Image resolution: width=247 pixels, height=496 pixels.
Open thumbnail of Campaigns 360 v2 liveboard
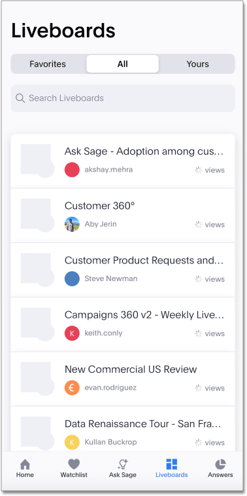pyautogui.click(x=37, y=324)
